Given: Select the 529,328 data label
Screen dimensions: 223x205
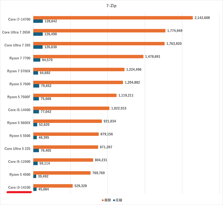Looking at the screenshot, I should pos(80,186).
